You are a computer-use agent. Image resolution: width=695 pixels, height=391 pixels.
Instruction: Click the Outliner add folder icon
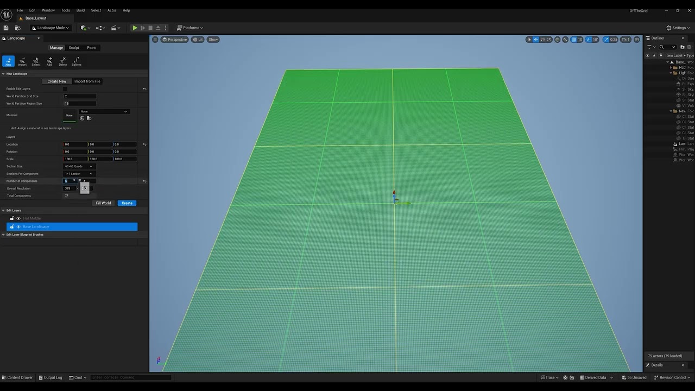[683, 47]
